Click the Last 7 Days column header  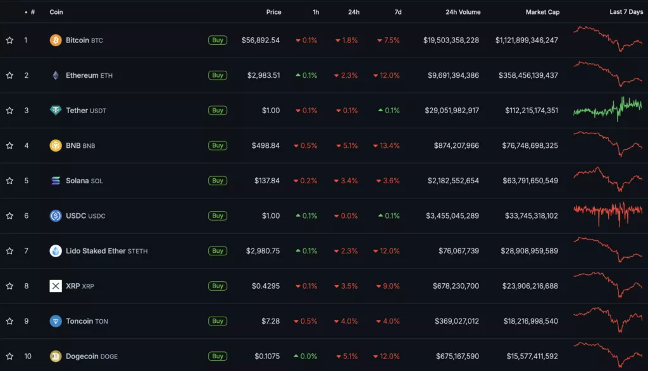pos(626,12)
